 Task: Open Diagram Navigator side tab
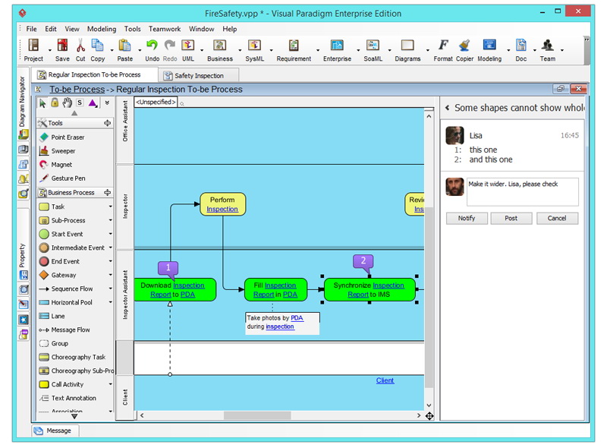pyautogui.click(x=22, y=102)
